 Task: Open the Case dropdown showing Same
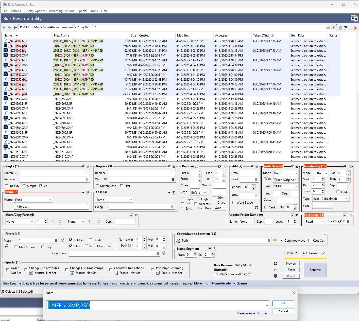point(114,200)
